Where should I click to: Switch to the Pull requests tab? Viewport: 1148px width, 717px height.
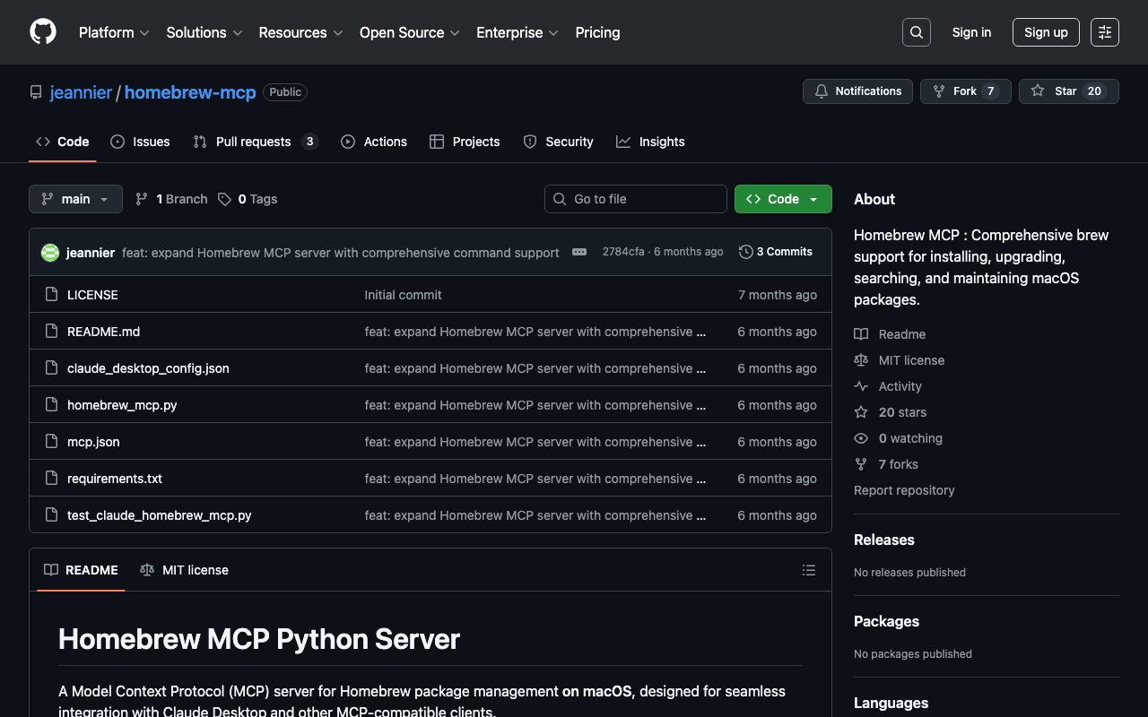[x=255, y=142]
